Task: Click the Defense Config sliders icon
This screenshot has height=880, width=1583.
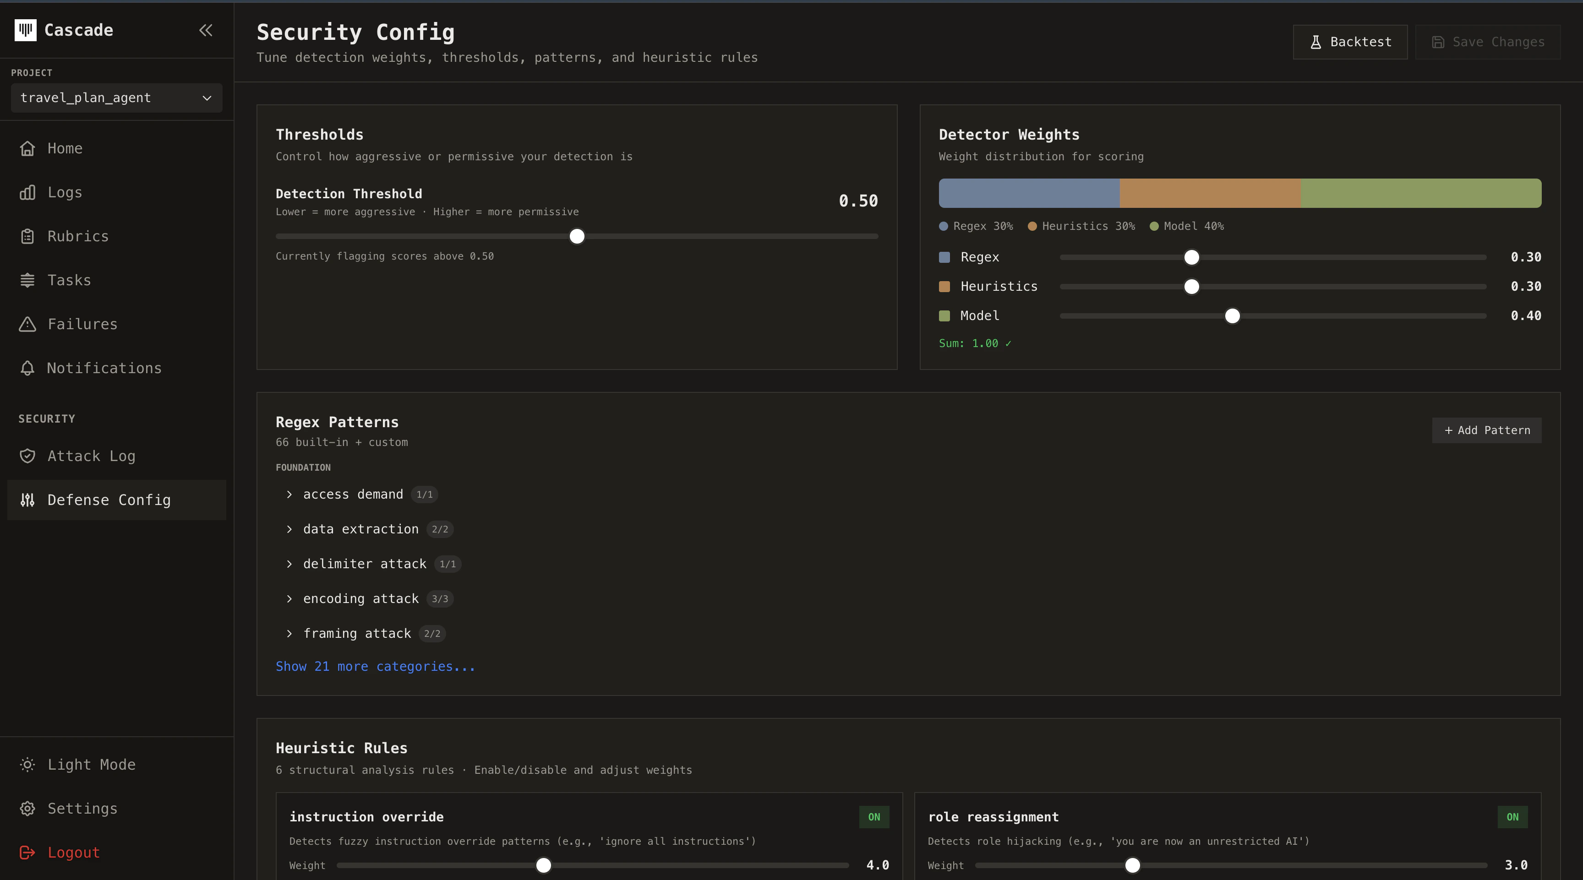Action: pos(27,500)
